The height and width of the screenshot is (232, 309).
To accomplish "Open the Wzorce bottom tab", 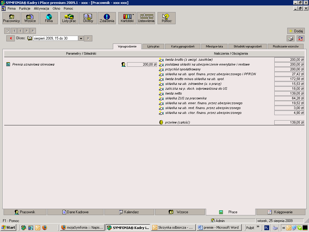I will click(180, 212).
